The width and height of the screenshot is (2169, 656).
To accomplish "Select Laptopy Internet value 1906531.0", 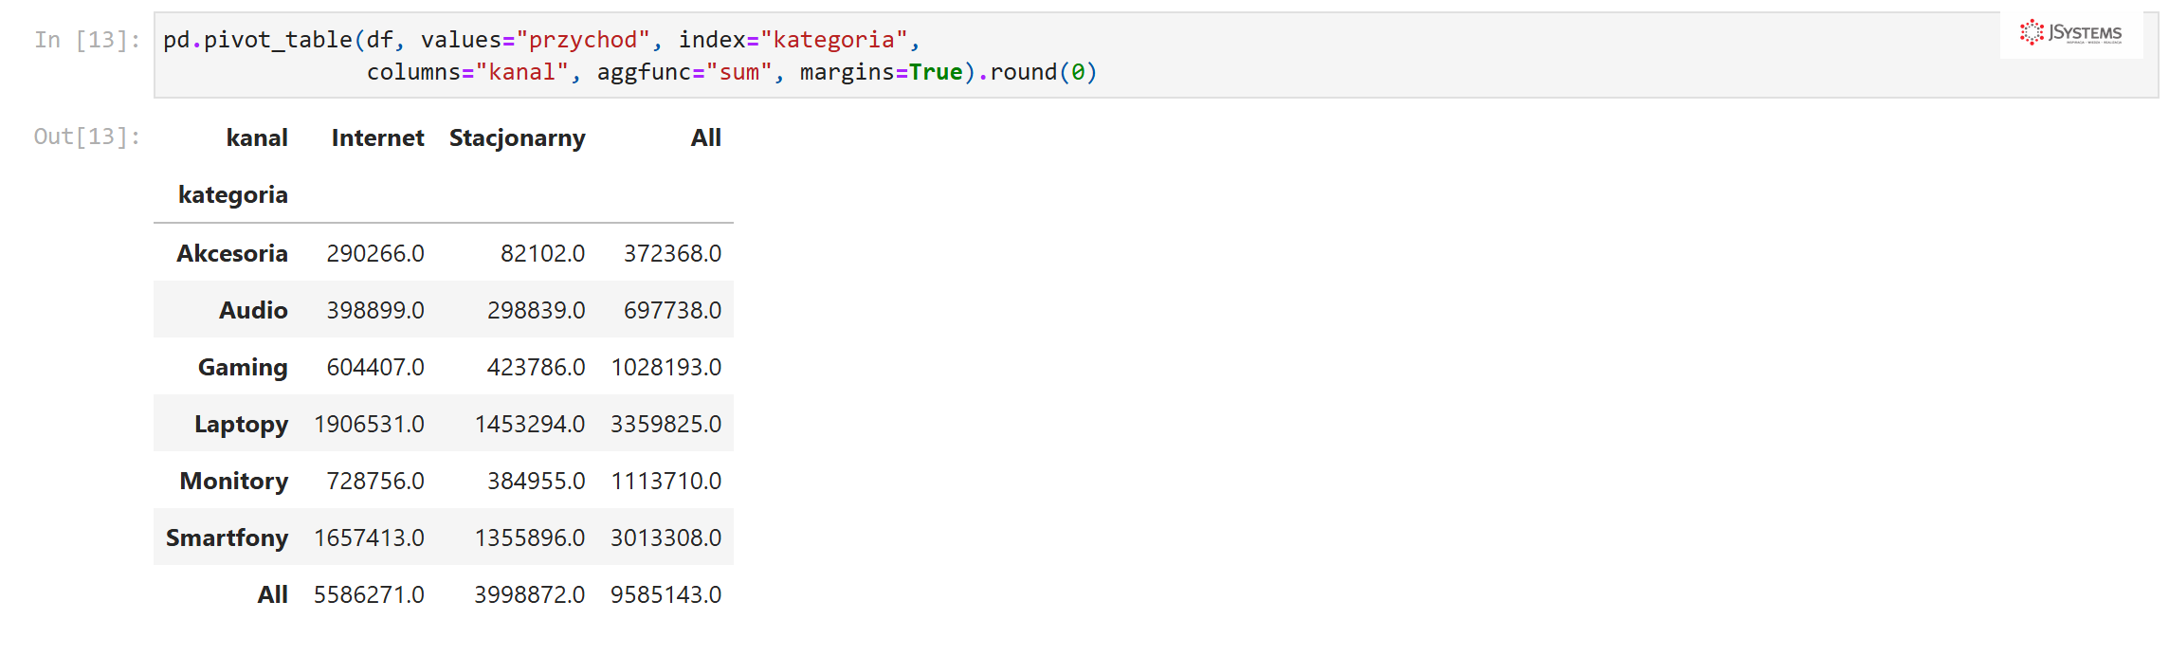I will 369,424.
